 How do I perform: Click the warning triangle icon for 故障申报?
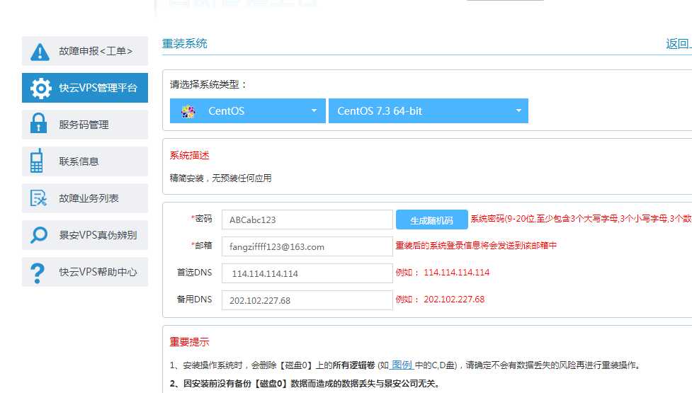(40, 52)
